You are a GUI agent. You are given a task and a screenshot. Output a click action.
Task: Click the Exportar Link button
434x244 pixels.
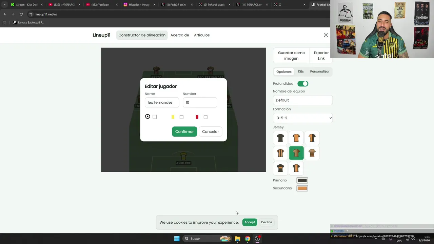321,56
